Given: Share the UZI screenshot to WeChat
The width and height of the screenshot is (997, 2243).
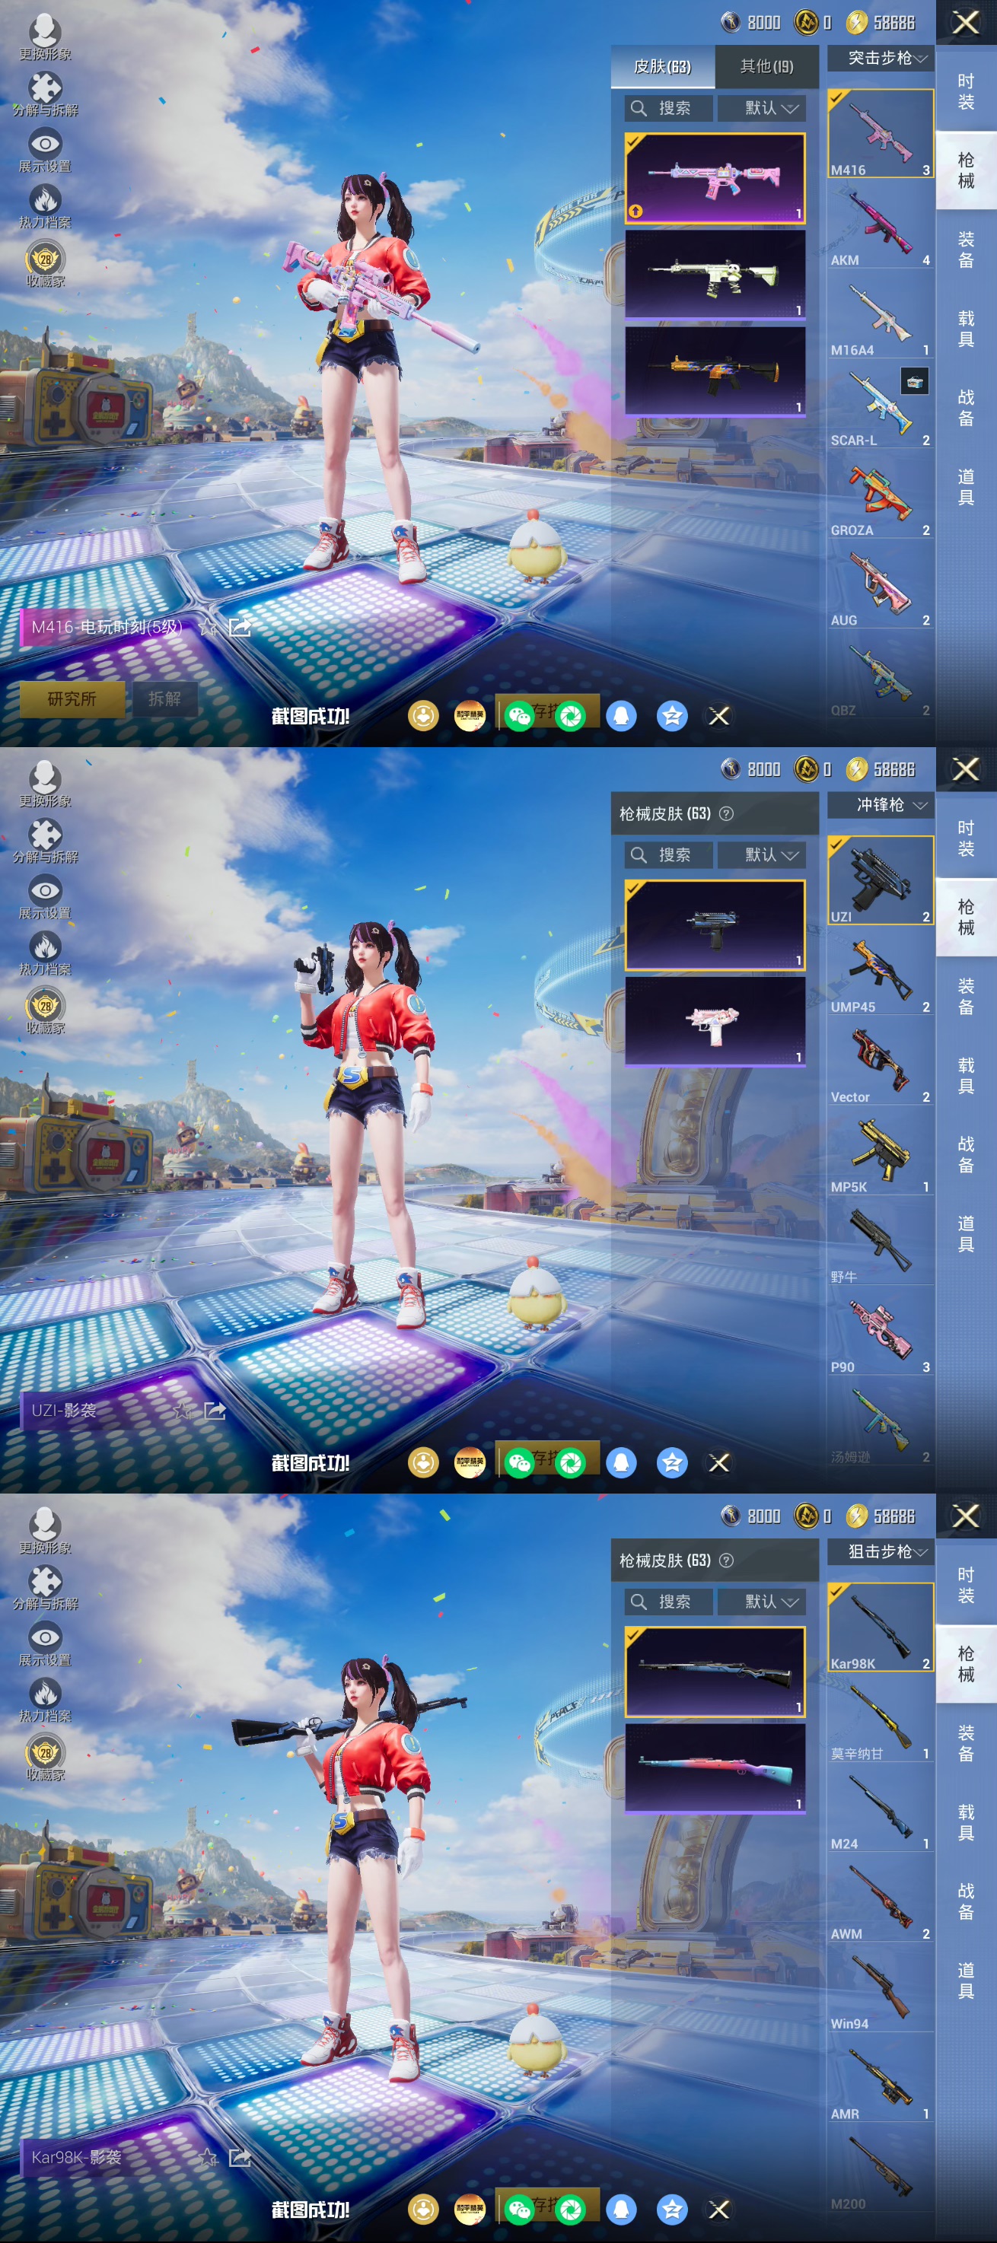Looking at the screenshot, I should coord(520,1463).
